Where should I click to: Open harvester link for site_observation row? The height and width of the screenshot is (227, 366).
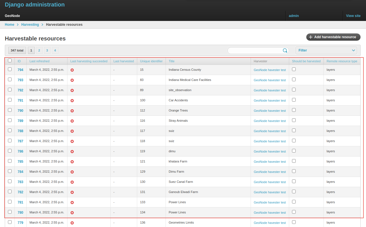click(270, 90)
